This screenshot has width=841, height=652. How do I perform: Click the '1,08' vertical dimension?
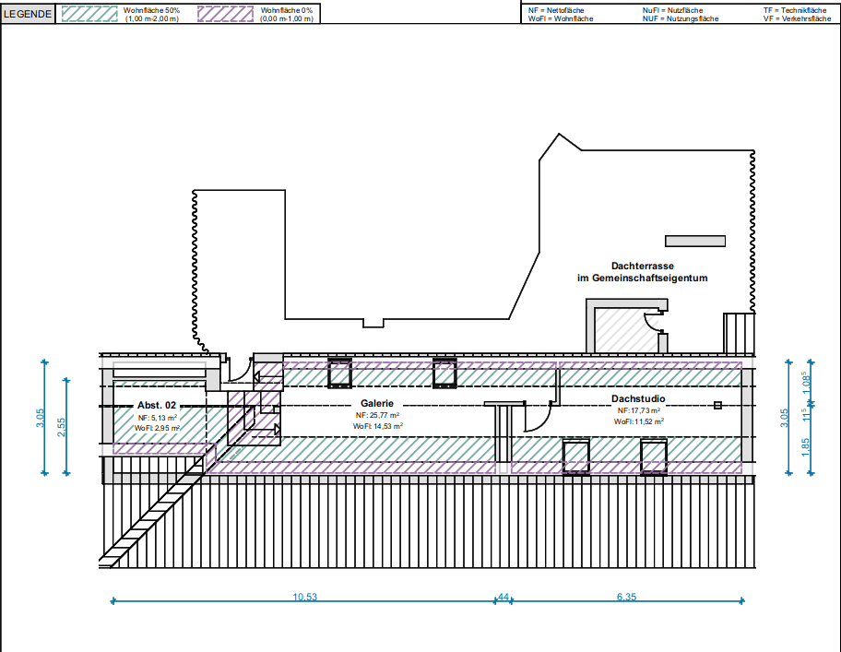[807, 383]
